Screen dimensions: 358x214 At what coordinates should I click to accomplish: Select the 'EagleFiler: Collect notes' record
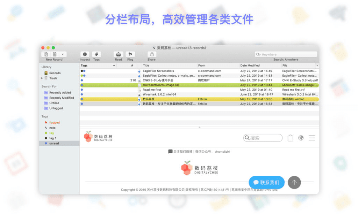point(199,76)
